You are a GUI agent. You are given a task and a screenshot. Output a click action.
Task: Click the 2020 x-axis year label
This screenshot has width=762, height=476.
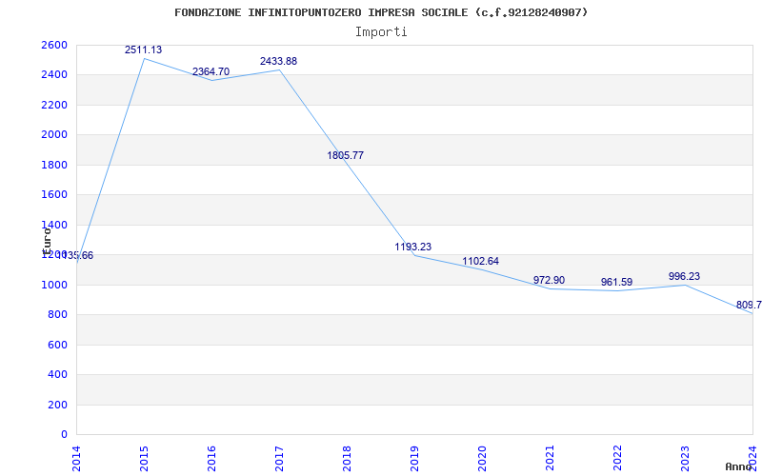pyautogui.click(x=482, y=459)
